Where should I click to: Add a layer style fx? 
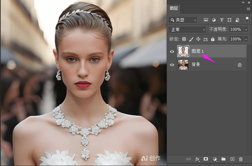(x=198, y=159)
